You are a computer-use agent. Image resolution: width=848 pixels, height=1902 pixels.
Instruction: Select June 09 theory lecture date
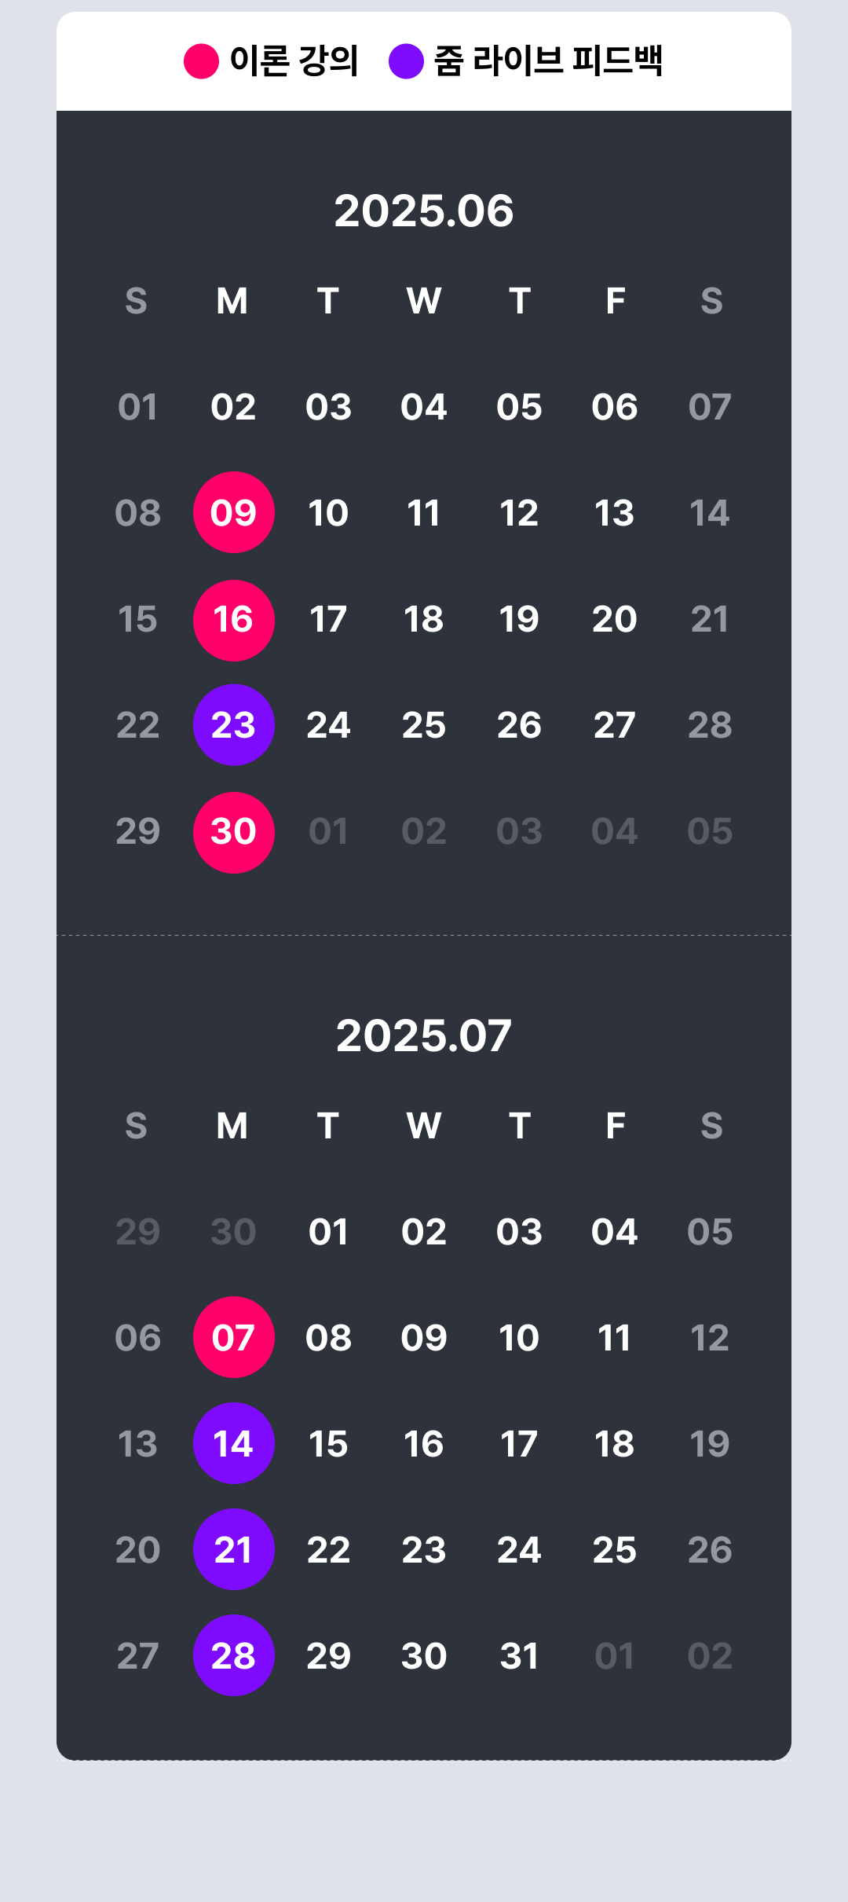click(233, 512)
